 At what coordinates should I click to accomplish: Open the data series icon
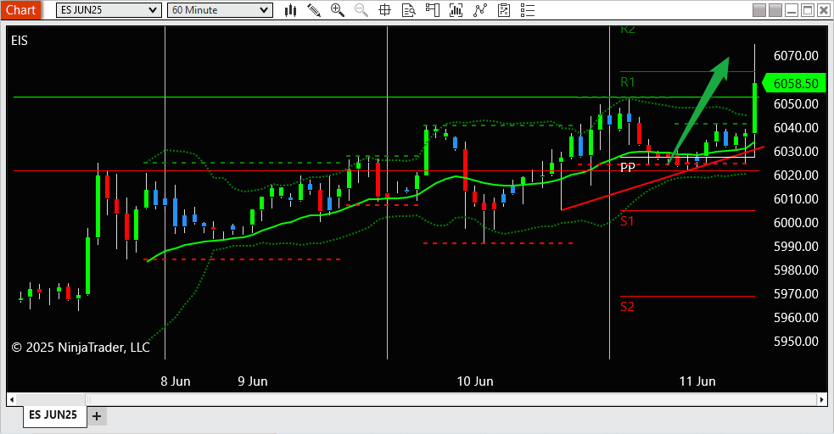(456, 10)
